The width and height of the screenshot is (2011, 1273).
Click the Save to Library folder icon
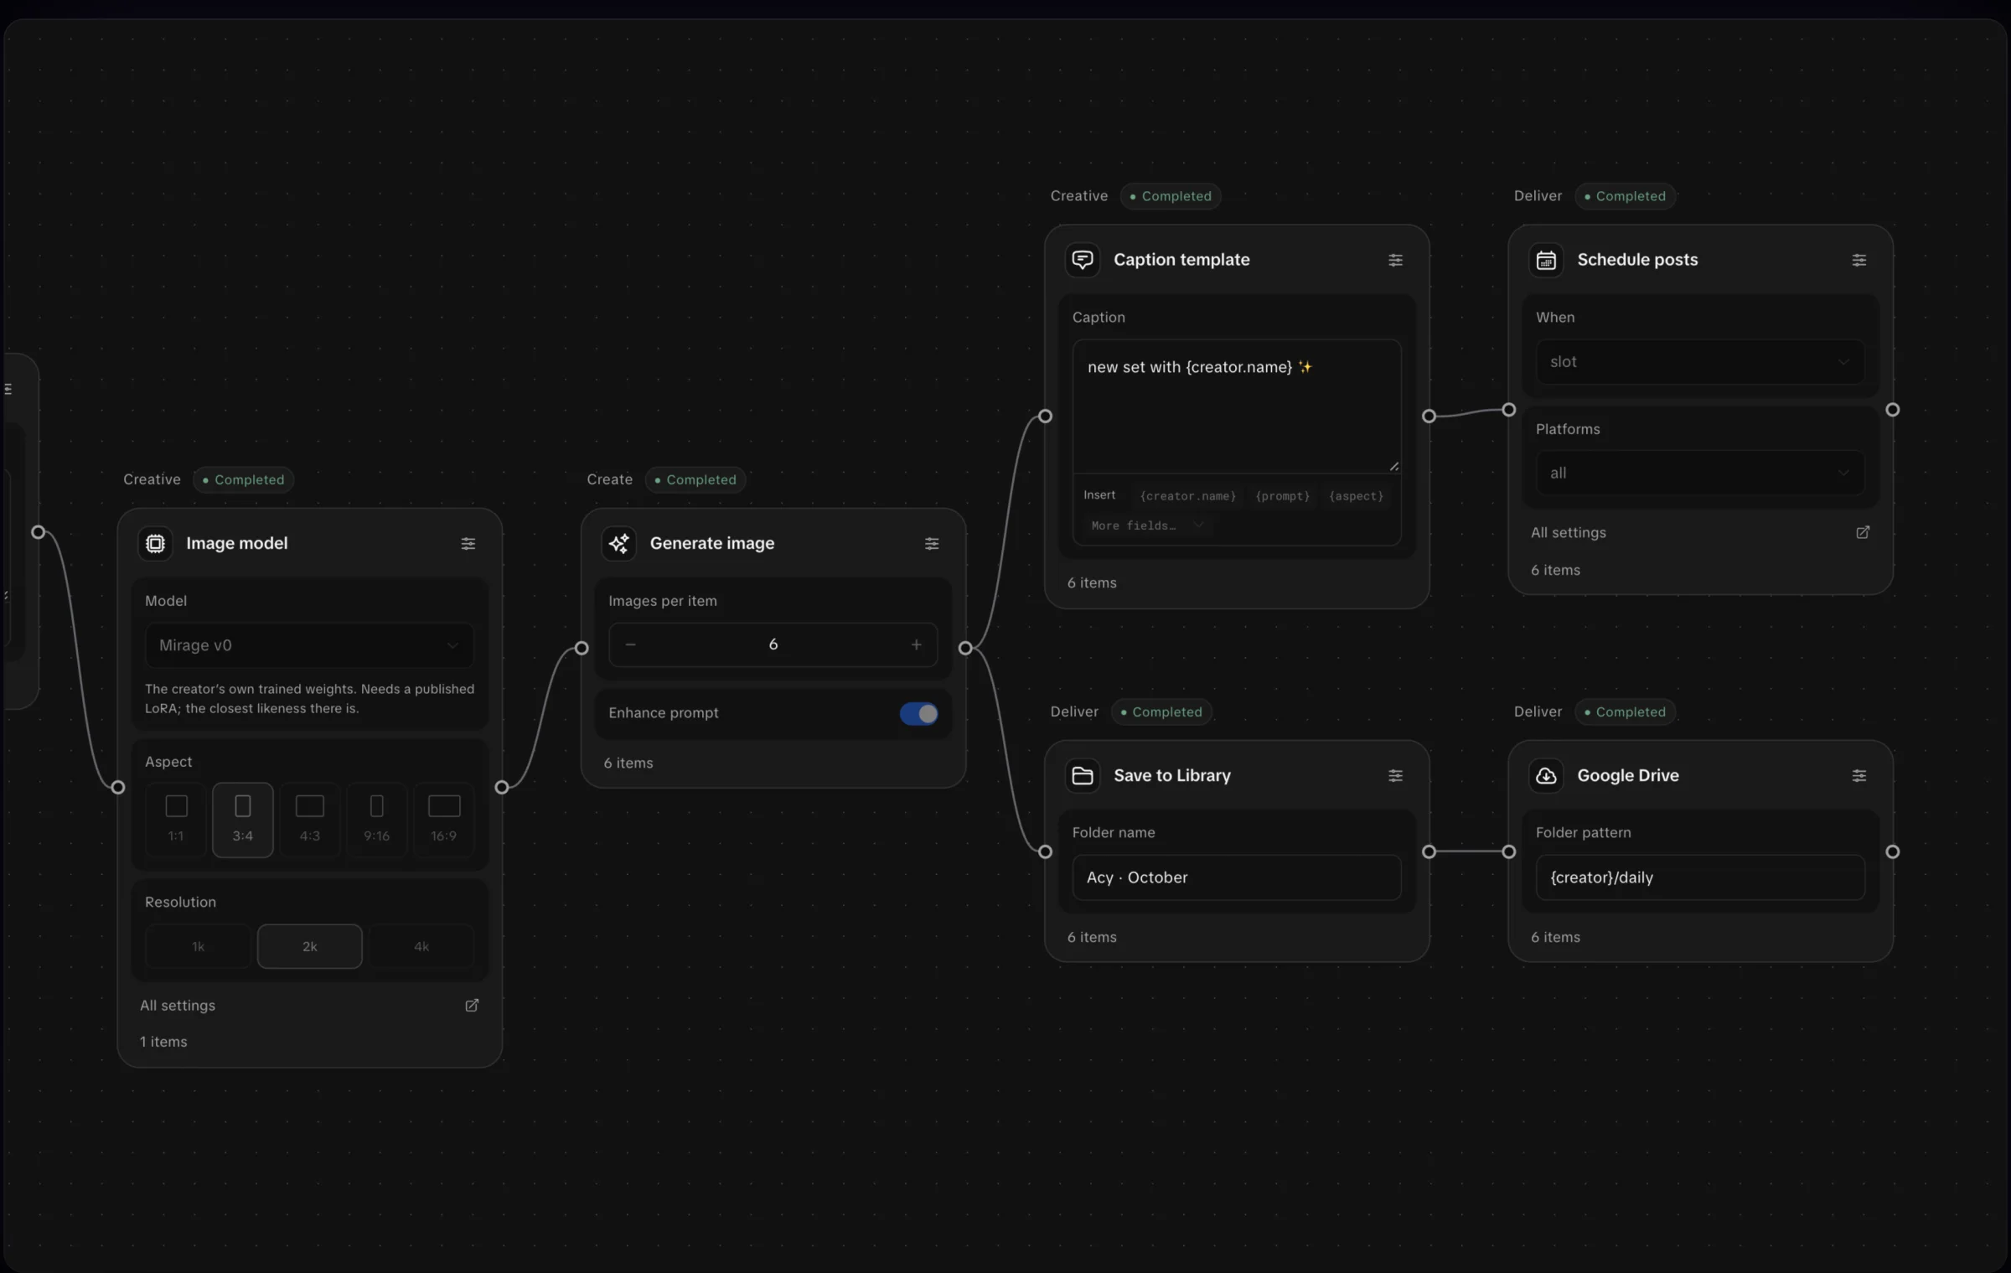(1083, 775)
